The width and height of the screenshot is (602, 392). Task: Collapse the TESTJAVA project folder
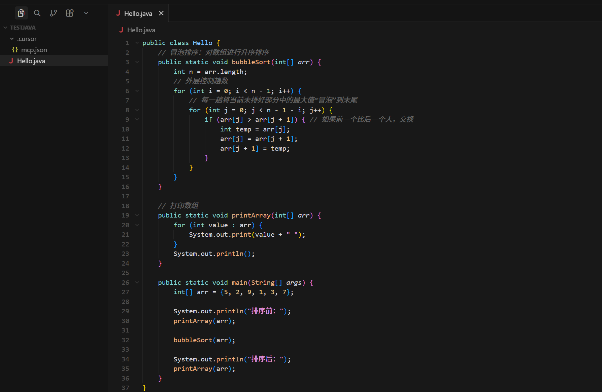coord(5,28)
